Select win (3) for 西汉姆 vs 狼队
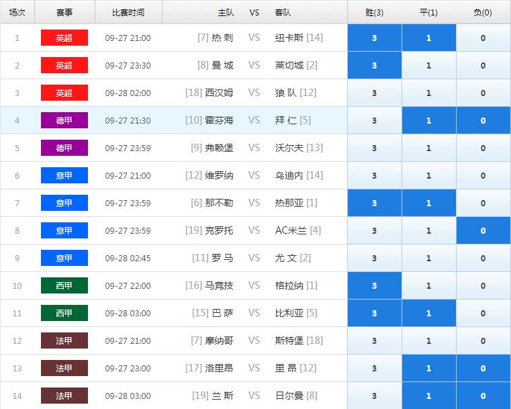This screenshot has width=511, height=409. [x=375, y=93]
